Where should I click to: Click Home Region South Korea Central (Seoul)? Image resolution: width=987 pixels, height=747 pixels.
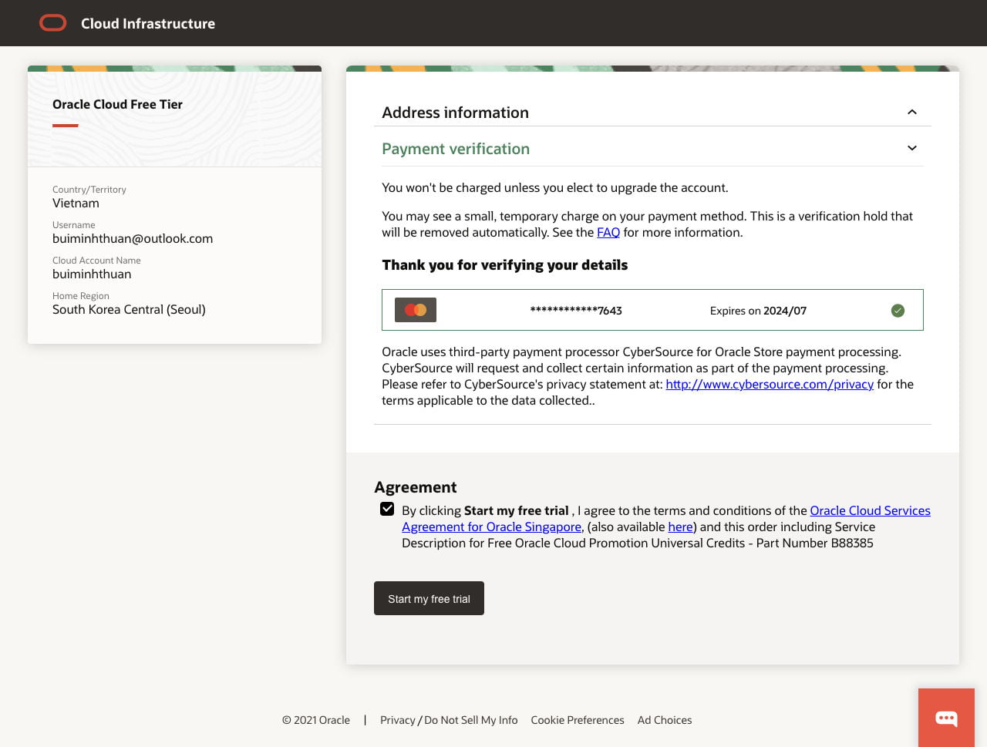point(129,310)
